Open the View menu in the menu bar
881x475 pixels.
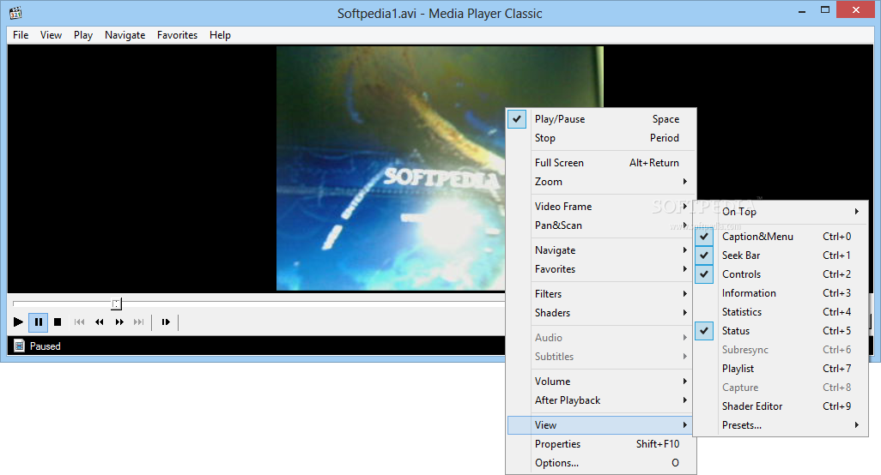click(x=51, y=35)
